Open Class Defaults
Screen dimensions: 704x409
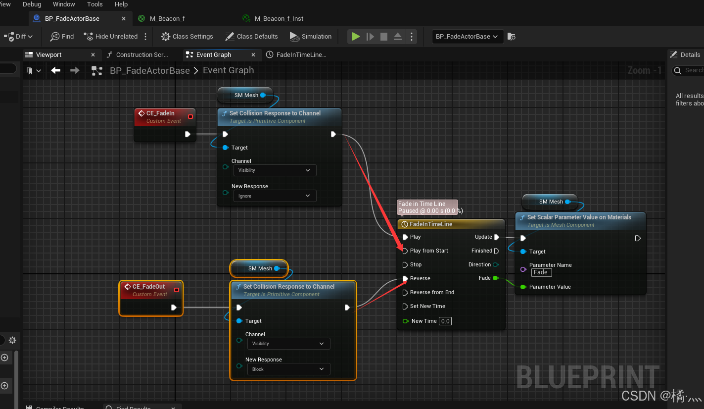(x=251, y=36)
